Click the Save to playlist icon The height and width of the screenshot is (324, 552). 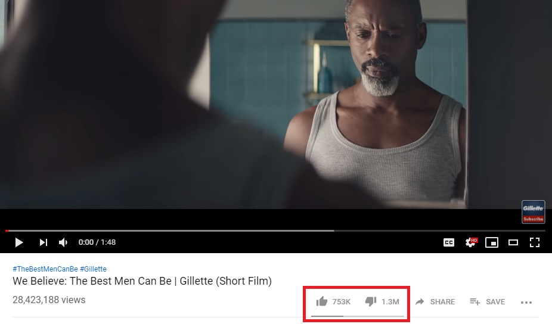tap(475, 301)
